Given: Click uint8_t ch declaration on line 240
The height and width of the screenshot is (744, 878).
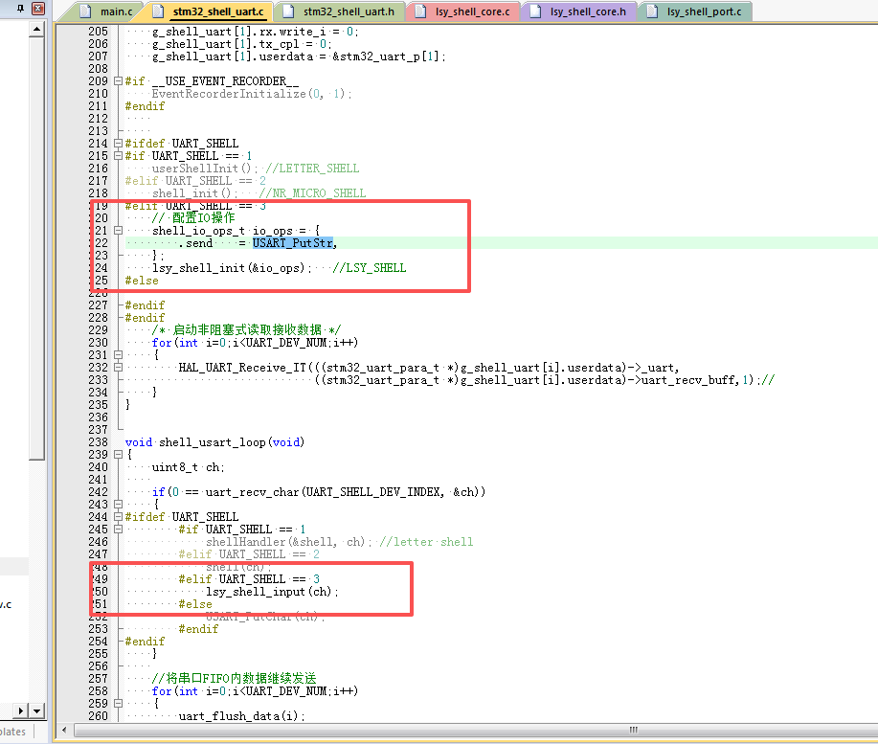Looking at the screenshot, I should 188,467.
